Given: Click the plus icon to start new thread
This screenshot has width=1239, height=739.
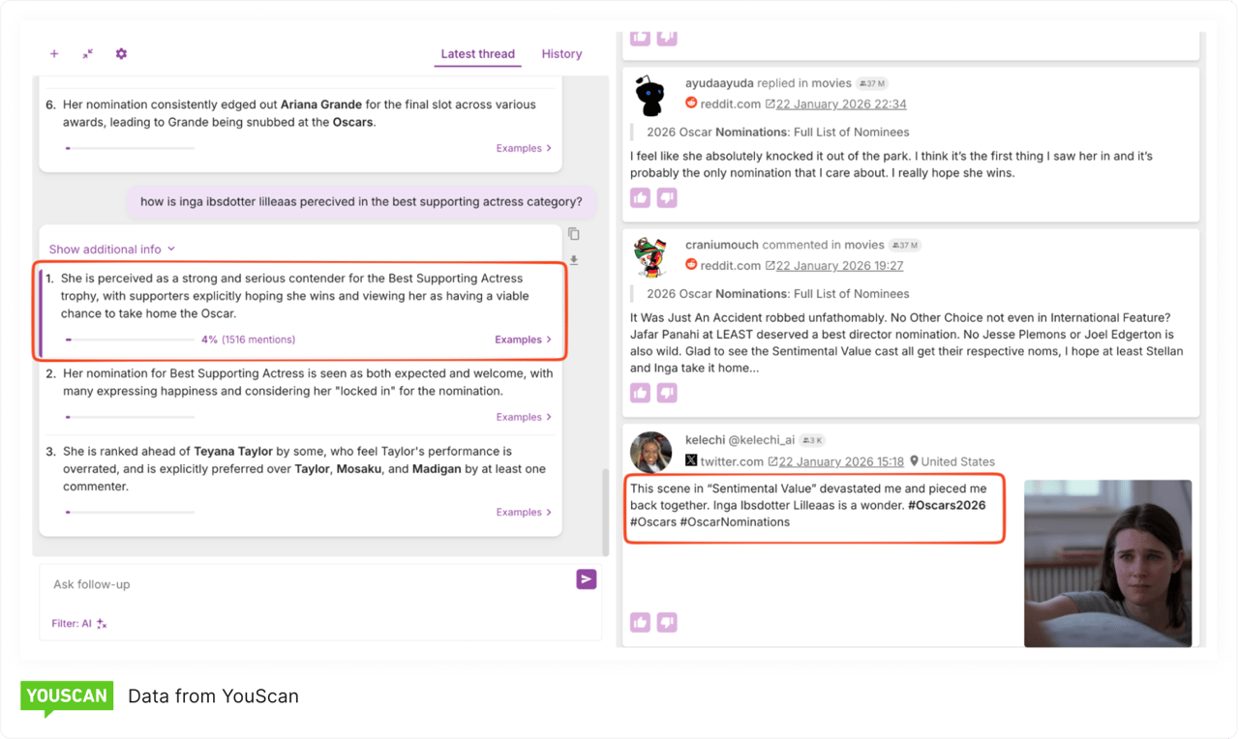Looking at the screenshot, I should point(54,54).
